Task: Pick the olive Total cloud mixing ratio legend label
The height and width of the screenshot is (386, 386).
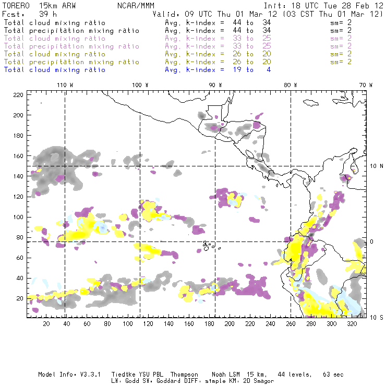Action: (55, 54)
